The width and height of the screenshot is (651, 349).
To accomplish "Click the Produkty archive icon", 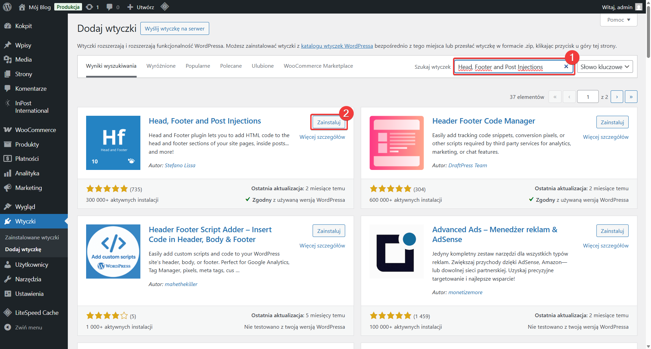I will 7,145.
